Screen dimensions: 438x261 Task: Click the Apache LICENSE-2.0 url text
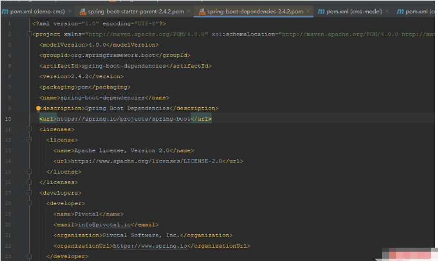point(147,161)
